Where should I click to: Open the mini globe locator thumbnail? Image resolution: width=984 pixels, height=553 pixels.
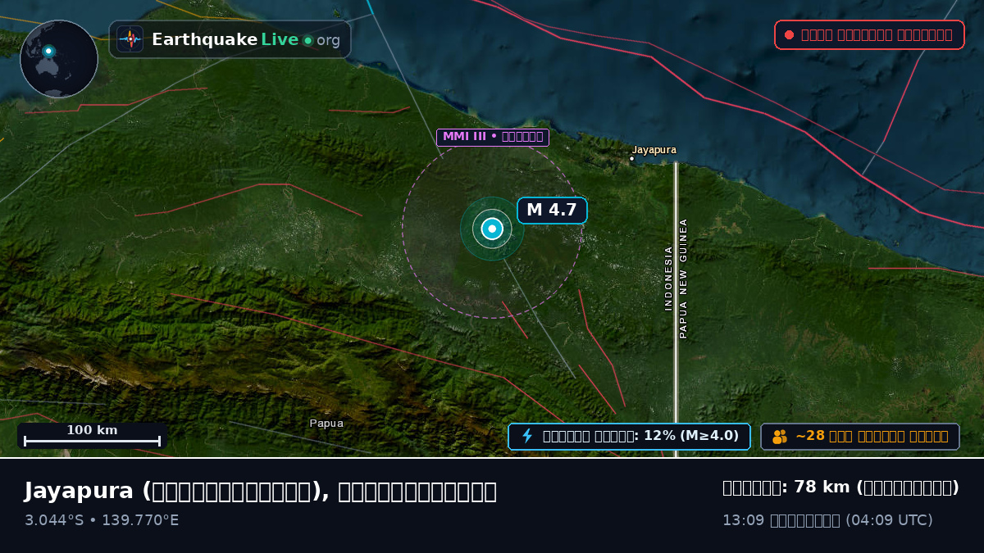pos(59,59)
